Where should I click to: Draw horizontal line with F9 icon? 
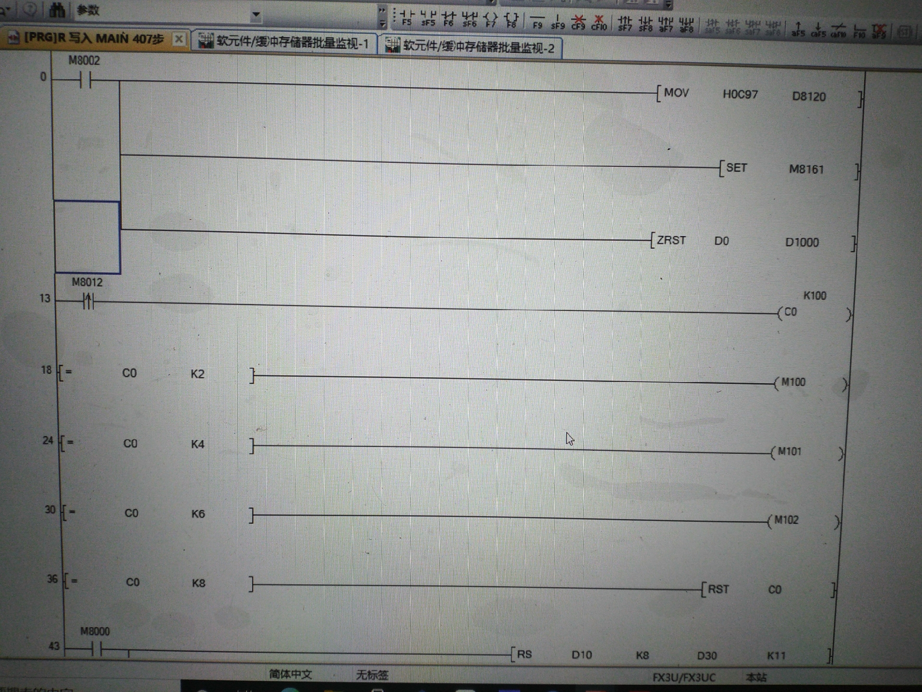tap(537, 22)
